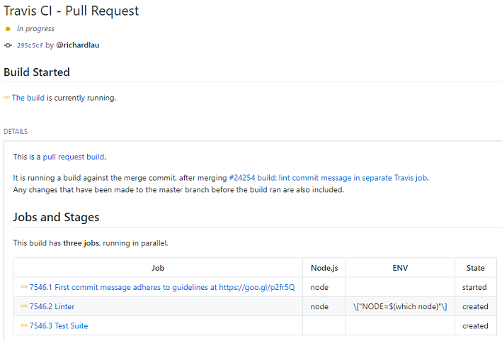Click the started state cell
Viewport: 502px width, 341px height.
tap(474, 287)
